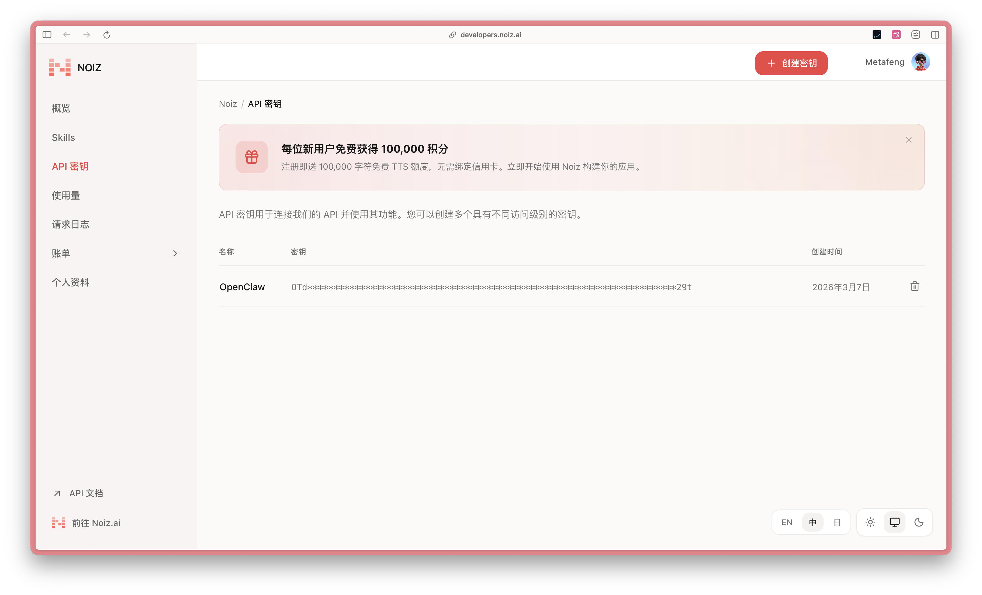Click the 密钥 column header
Screen dimensions: 982x595
pos(298,252)
